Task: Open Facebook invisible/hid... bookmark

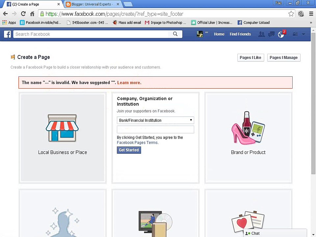Action: click(40, 23)
